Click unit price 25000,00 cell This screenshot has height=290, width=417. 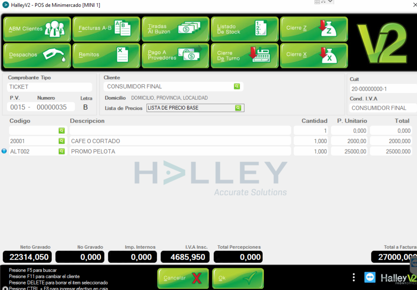349,151
